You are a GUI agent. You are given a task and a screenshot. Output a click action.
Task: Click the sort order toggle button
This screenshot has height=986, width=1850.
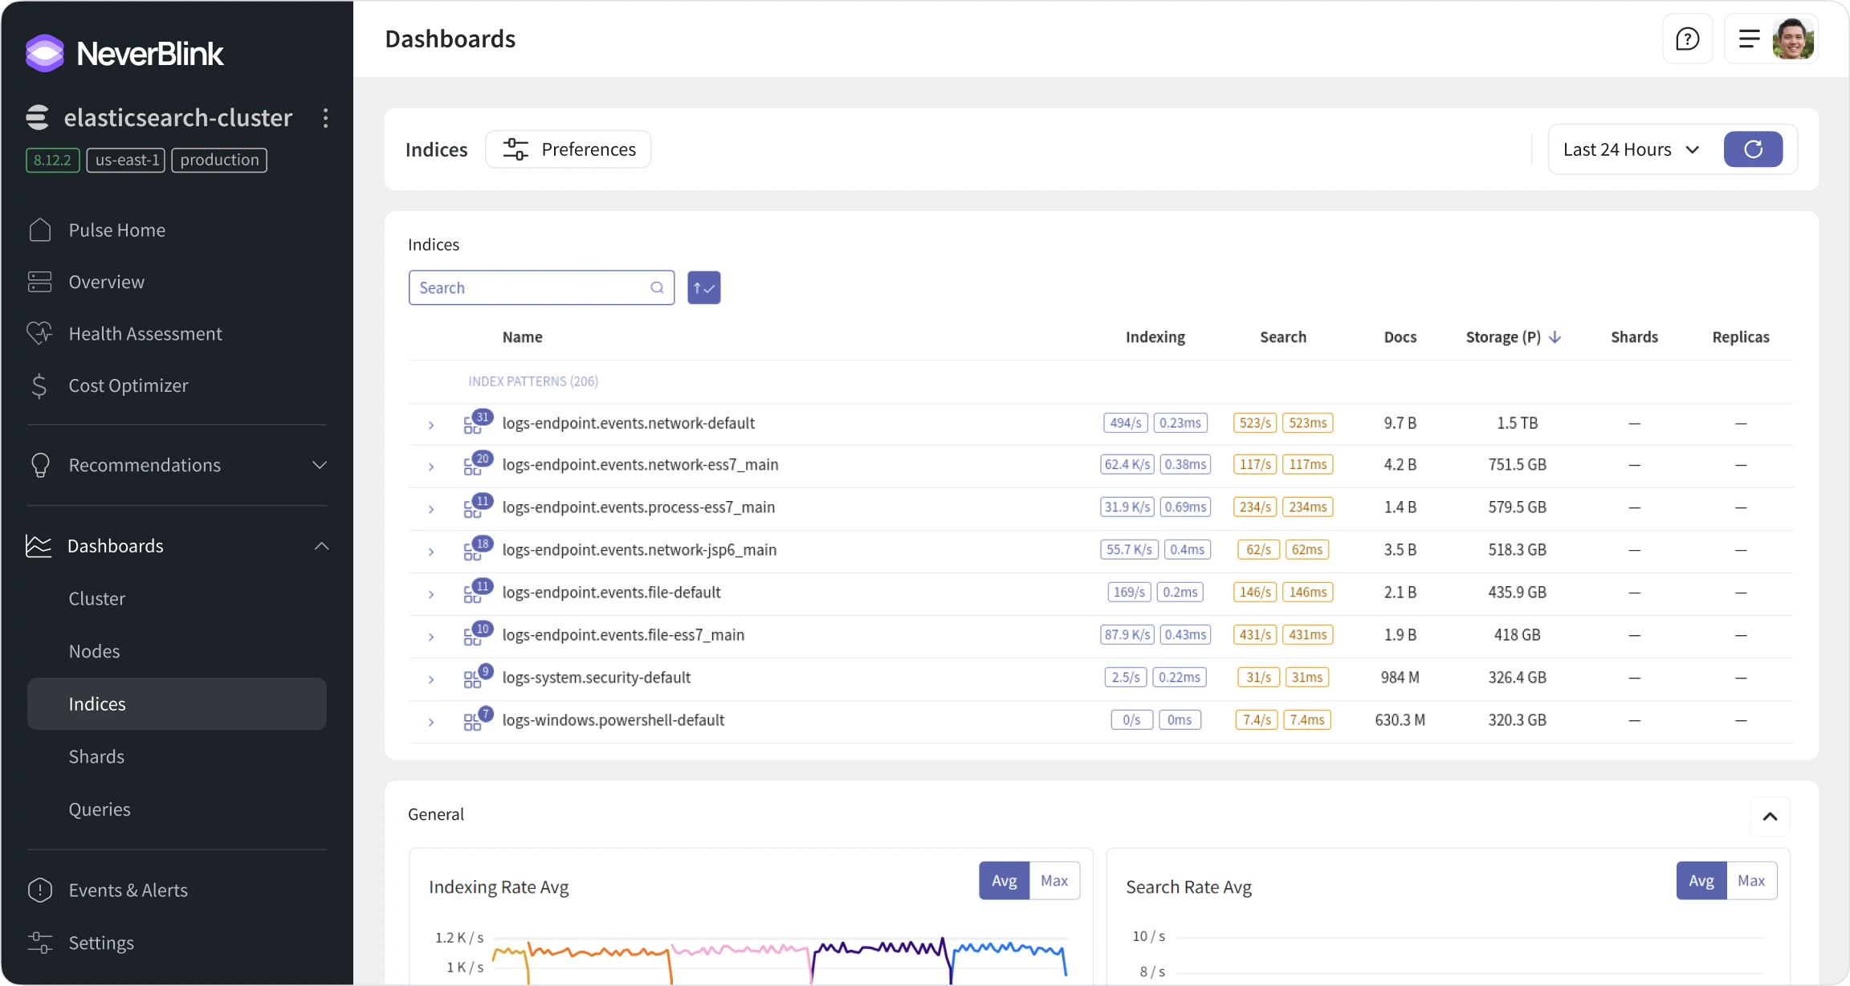click(x=703, y=287)
